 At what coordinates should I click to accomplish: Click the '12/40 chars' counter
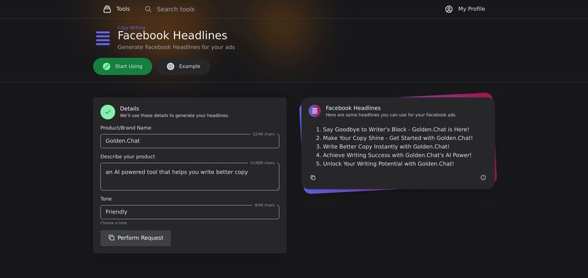coord(263,134)
